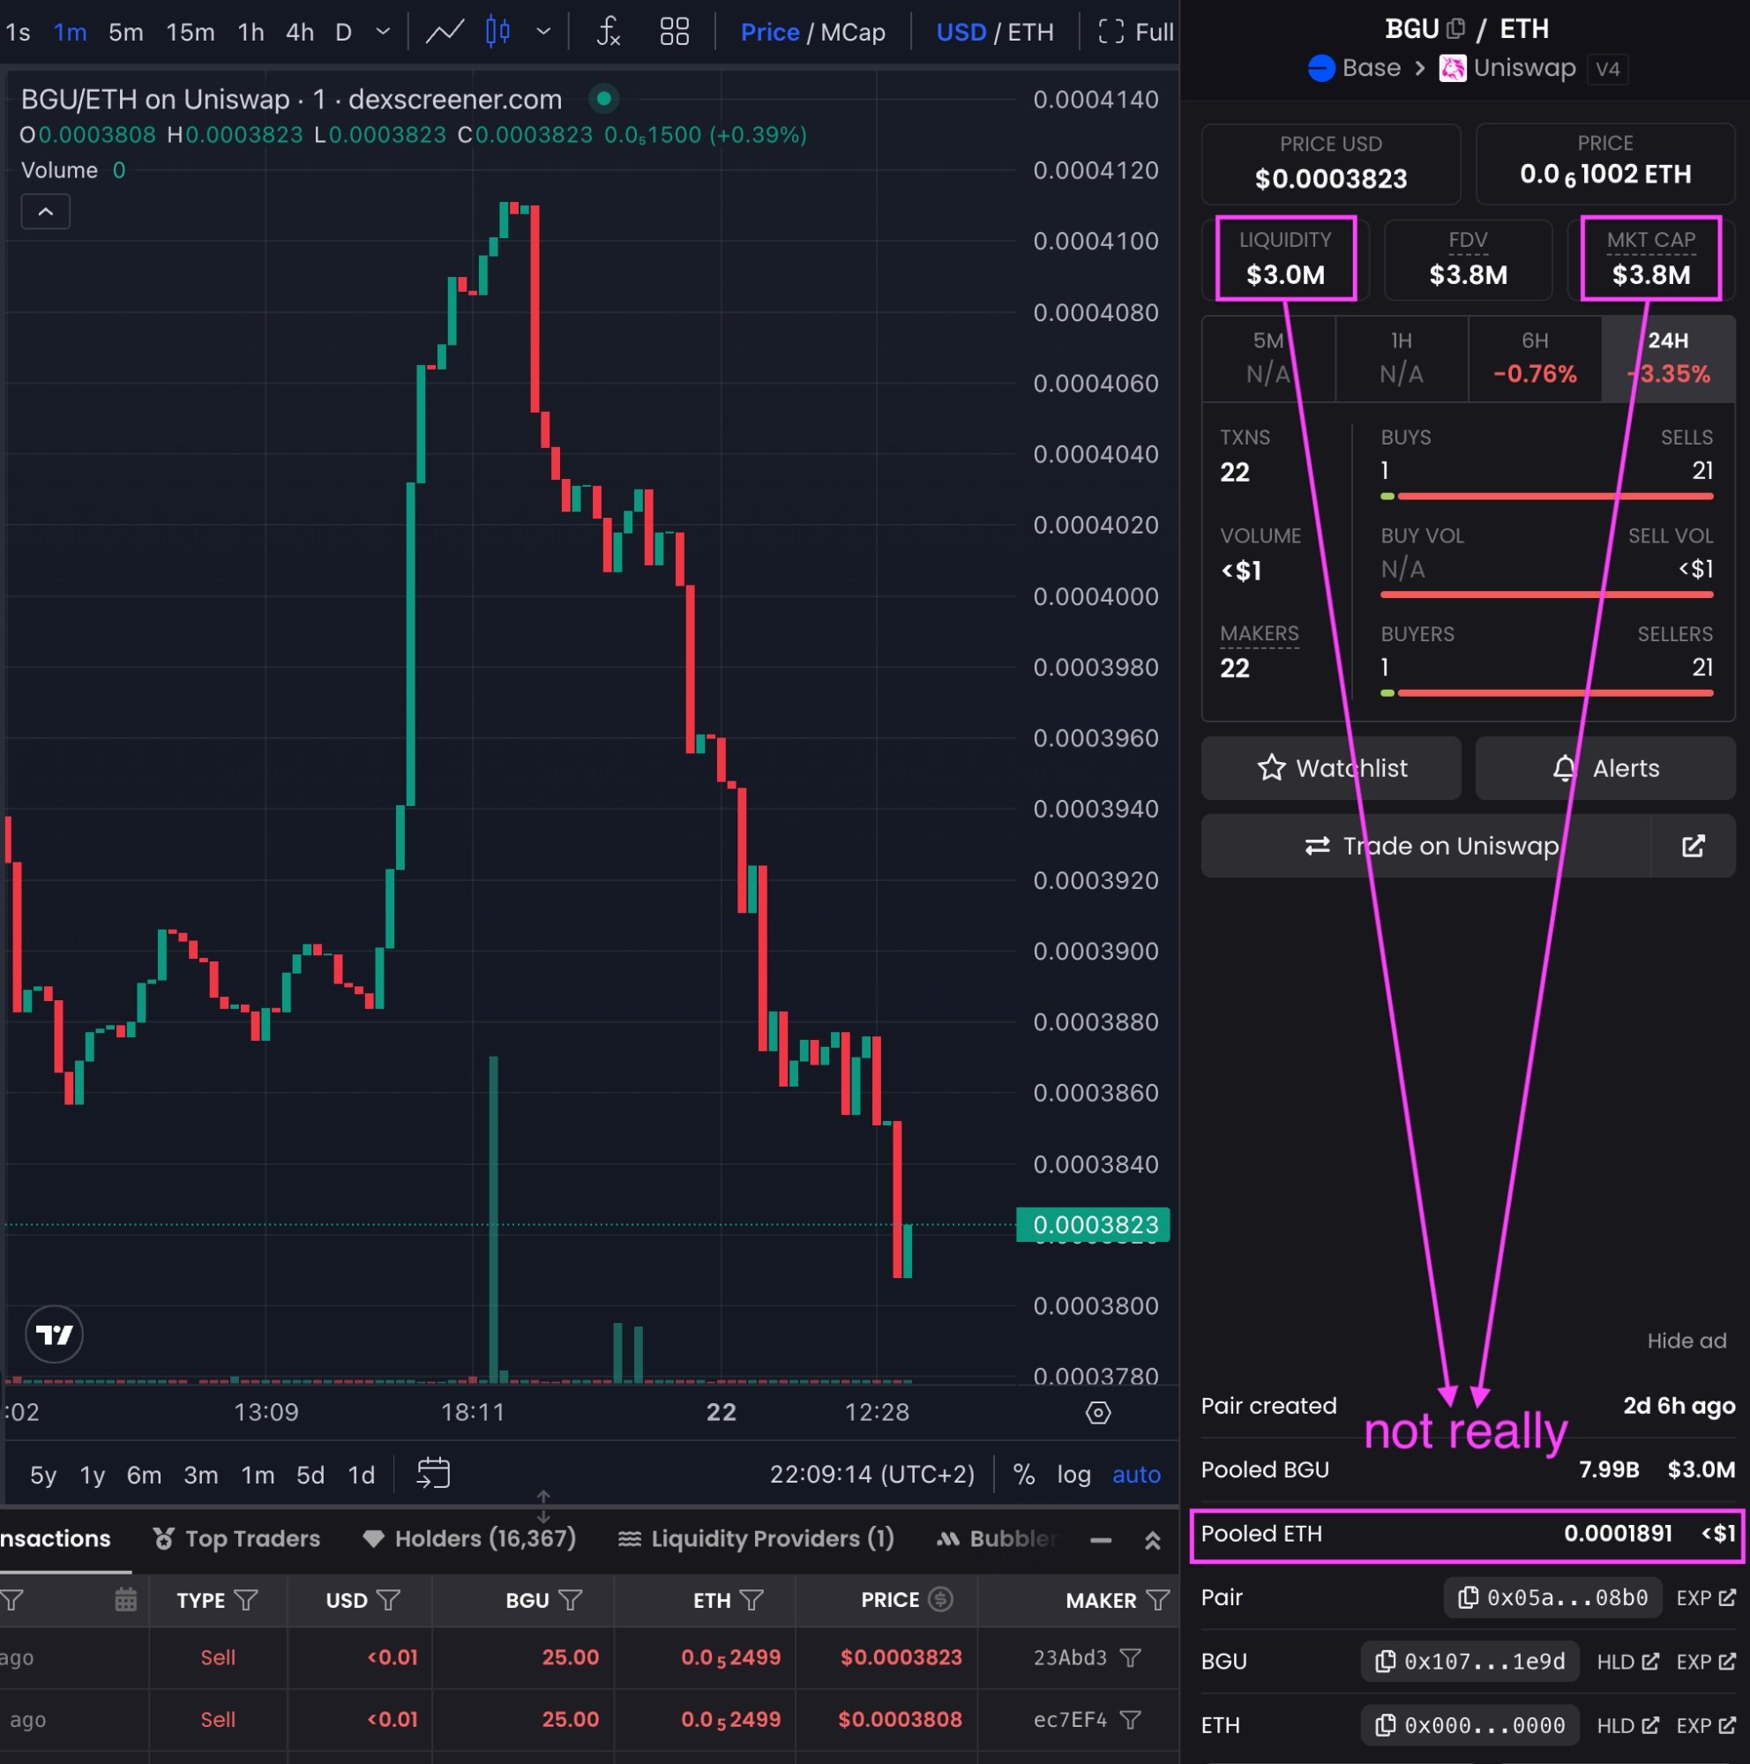Collapse the chart legend with chevron
Viewport: 1750px width, 1764px height.
[x=46, y=212]
